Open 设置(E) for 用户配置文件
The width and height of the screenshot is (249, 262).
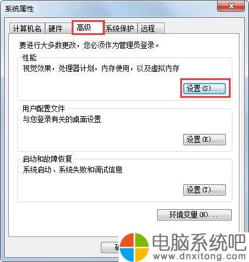205,140
